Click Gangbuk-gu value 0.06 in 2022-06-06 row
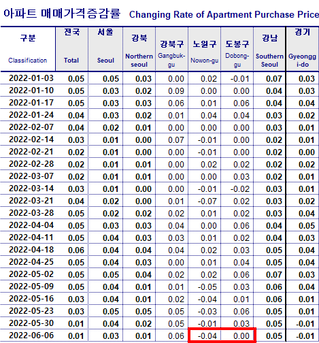The height and width of the screenshot is (343, 319). pos(176,336)
